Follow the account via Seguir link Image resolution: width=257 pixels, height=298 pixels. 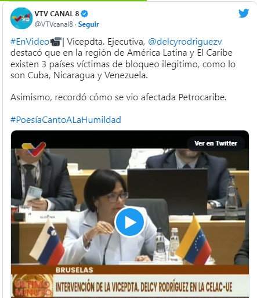(x=88, y=24)
